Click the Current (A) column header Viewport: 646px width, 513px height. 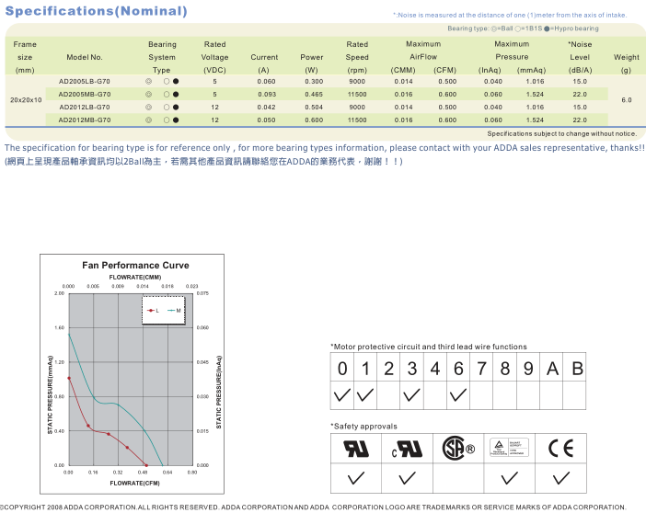(x=264, y=63)
